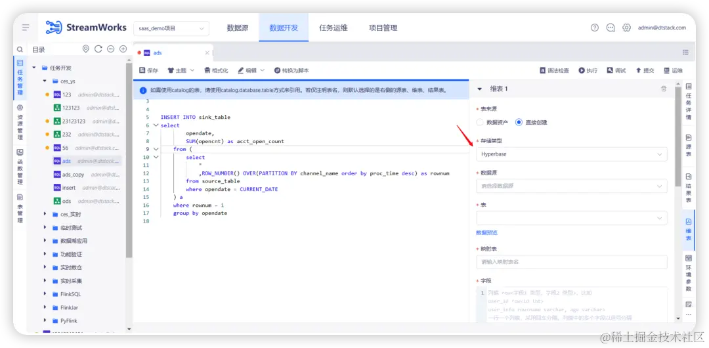Click admin@dtstack.com account name

pos(662,28)
